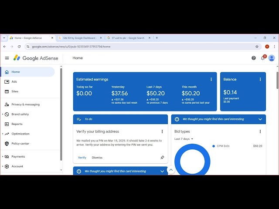Click the Today so far $0.00 value

[x=84, y=94]
